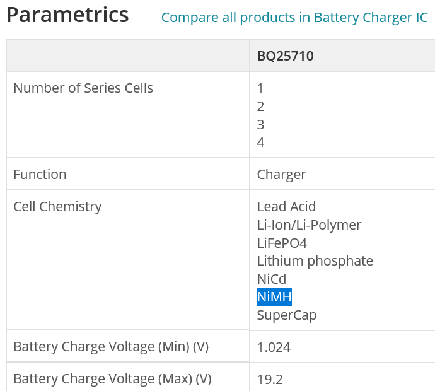Click the 19.2 maximum charge voltage value
The width and height of the screenshot is (435, 391).
(x=270, y=380)
